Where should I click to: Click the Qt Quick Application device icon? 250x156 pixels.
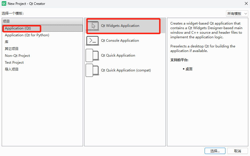click(x=92, y=55)
